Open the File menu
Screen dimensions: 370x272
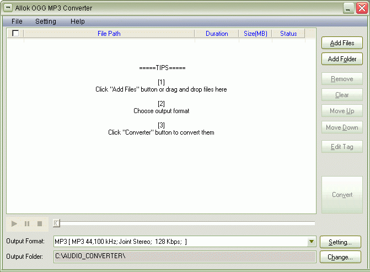pos(17,22)
